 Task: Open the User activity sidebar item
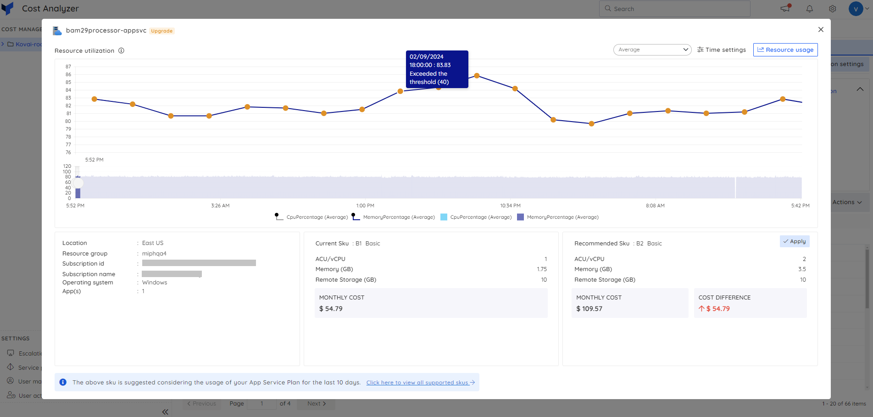(x=25, y=395)
